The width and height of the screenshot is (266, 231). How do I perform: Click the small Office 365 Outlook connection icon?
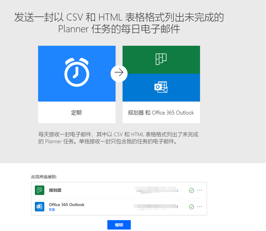(40, 207)
